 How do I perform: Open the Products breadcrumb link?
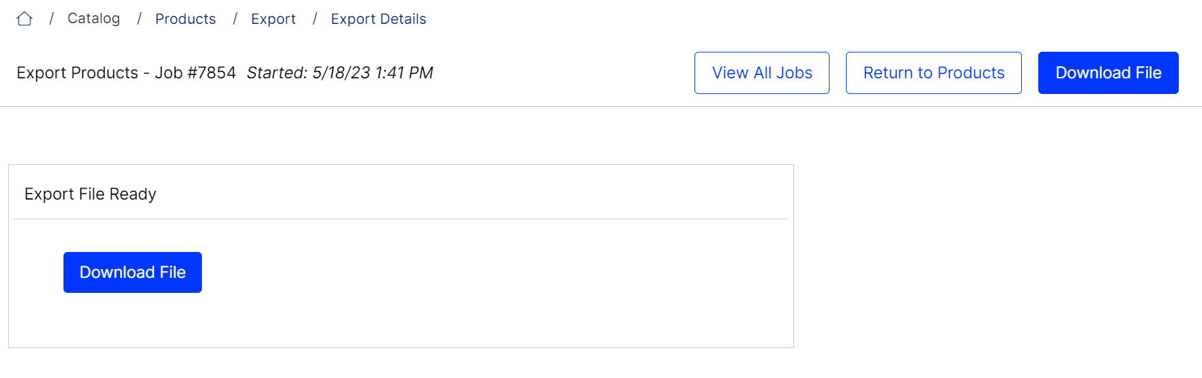click(186, 19)
